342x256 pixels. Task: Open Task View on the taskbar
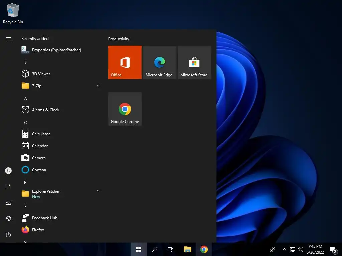pyautogui.click(x=171, y=249)
